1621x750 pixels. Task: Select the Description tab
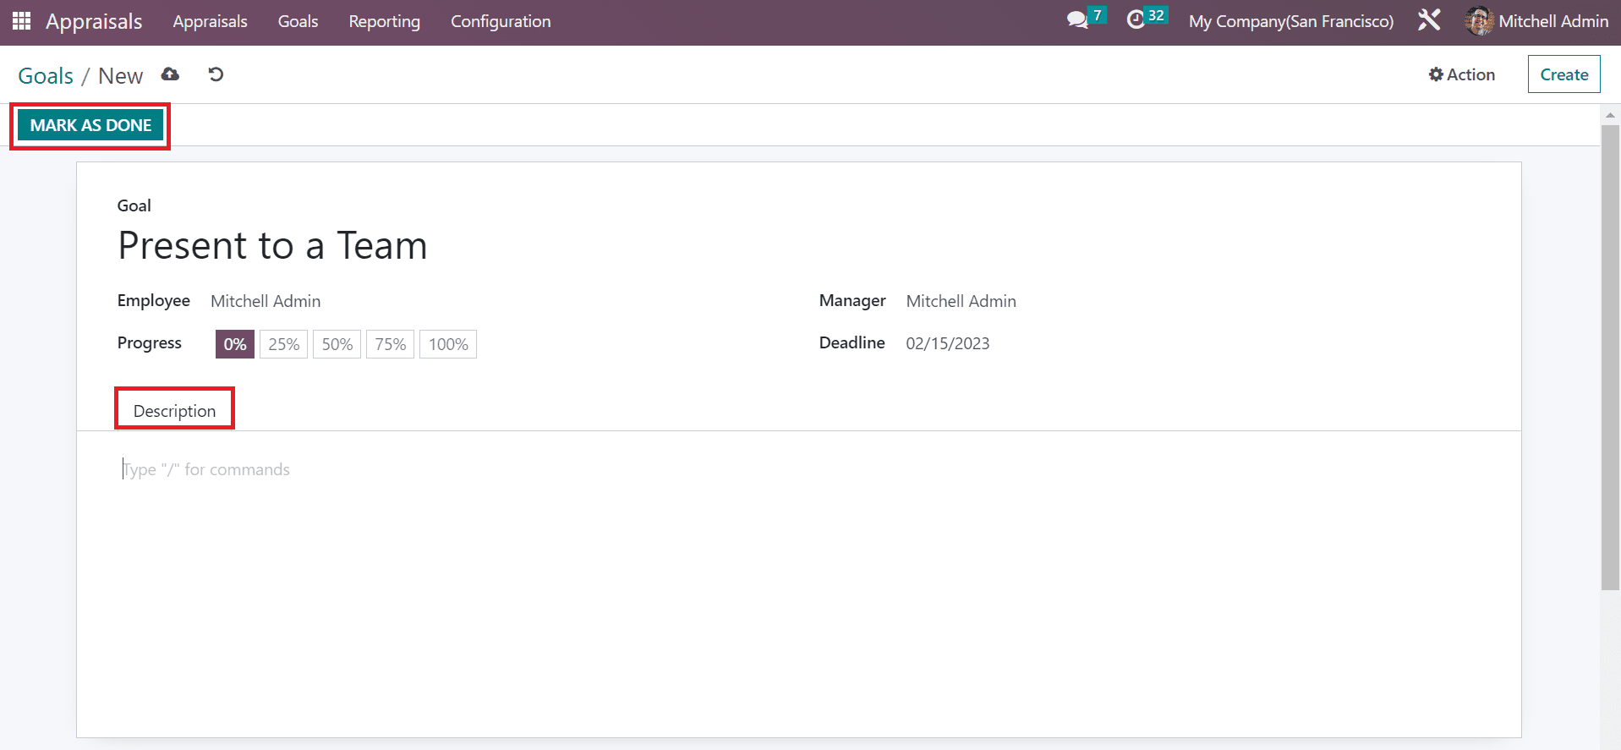[174, 411]
